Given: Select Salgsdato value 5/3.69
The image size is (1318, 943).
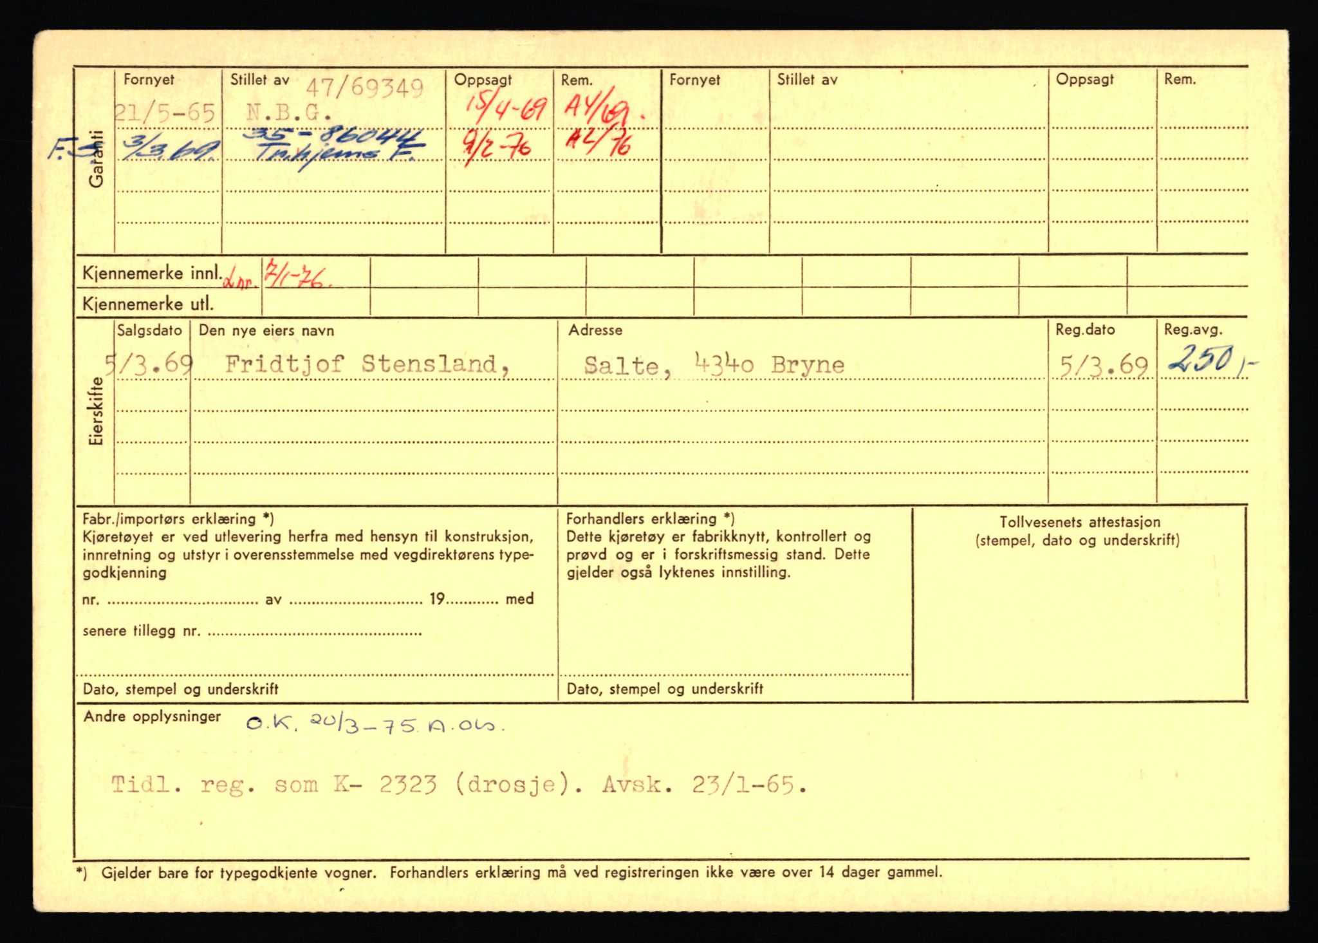Looking at the screenshot, I should (x=148, y=365).
